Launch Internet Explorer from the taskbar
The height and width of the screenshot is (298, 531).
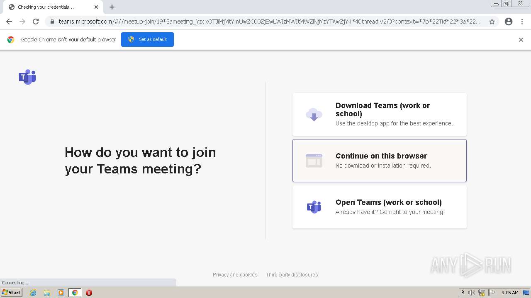tap(33, 293)
